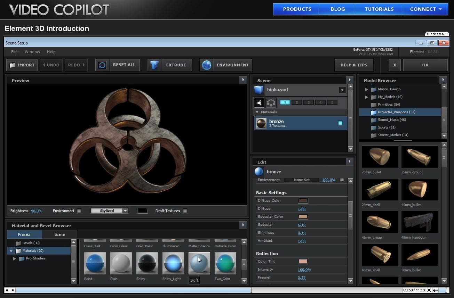
Task: Open the Products link in site header
Action: 297,9
